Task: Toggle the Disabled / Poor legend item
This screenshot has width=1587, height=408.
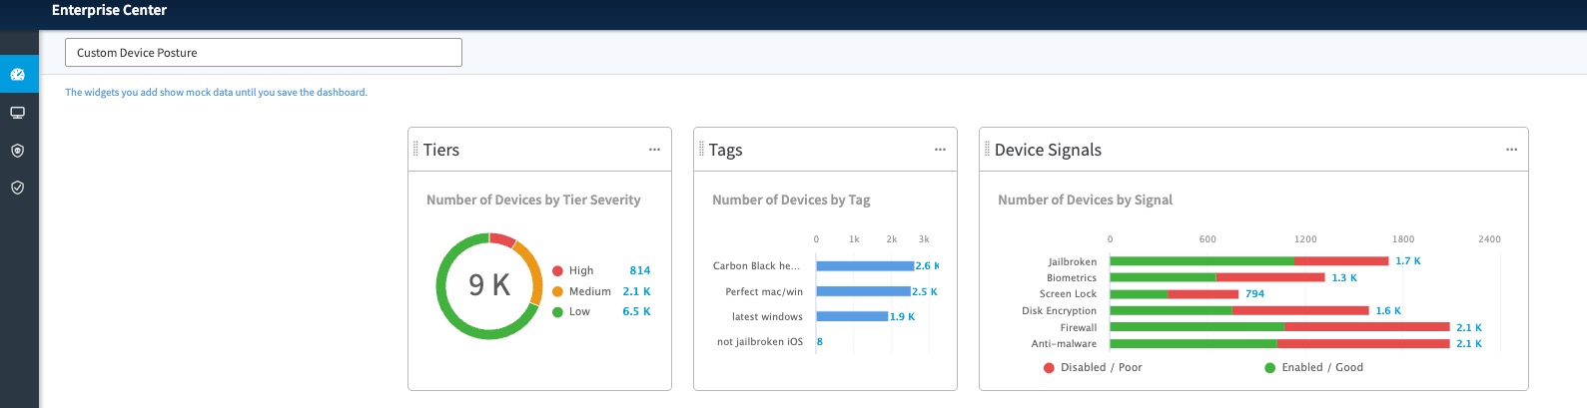Action: (1093, 368)
